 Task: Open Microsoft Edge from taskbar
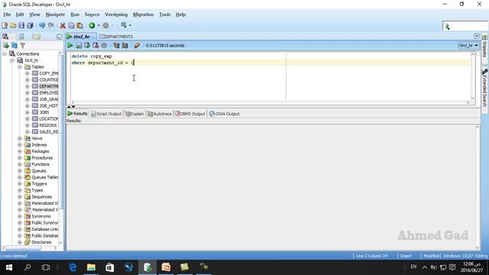point(73,267)
